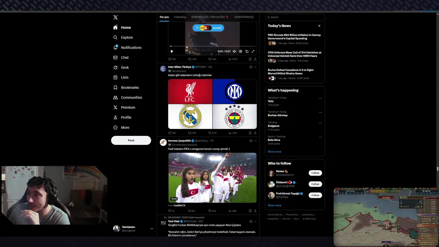Viewport: 439px width, 247px height.
Task: Click the page scrollbar thumb
Action: [x=438, y=168]
